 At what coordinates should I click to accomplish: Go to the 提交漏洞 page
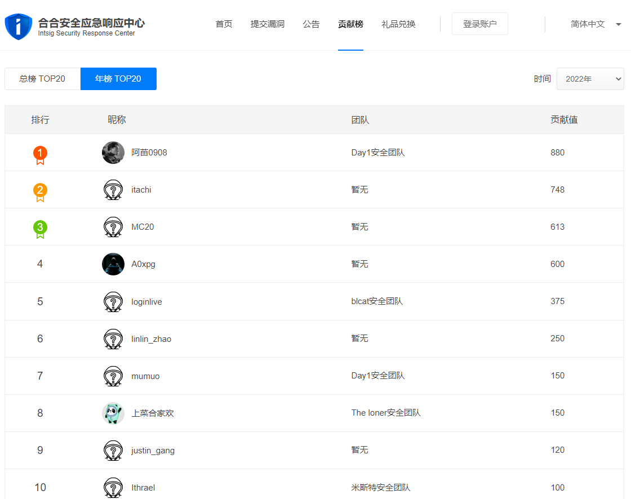pyautogui.click(x=268, y=24)
